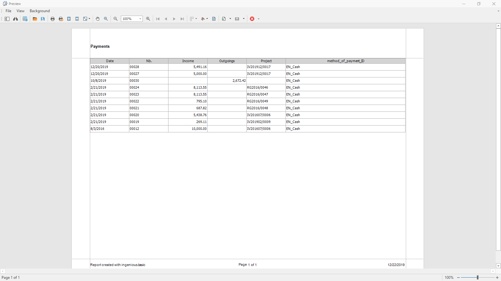Click the Save document icon
Viewport: 501px width, 281px height.
click(43, 19)
